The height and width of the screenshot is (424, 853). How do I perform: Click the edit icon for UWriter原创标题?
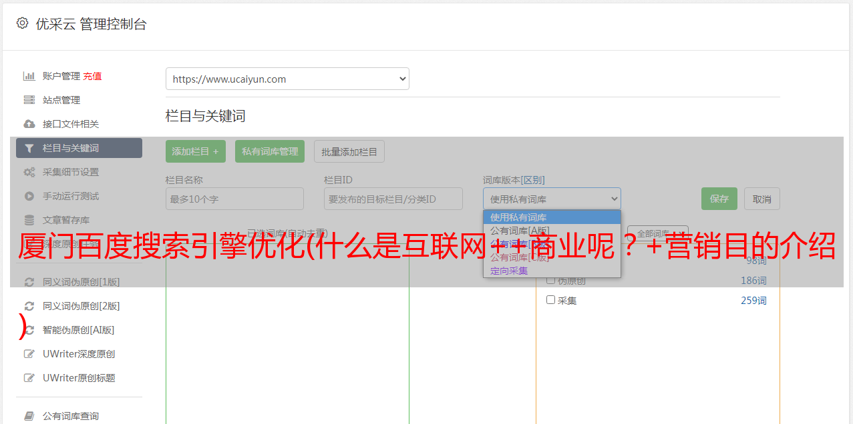tap(29, 378)
